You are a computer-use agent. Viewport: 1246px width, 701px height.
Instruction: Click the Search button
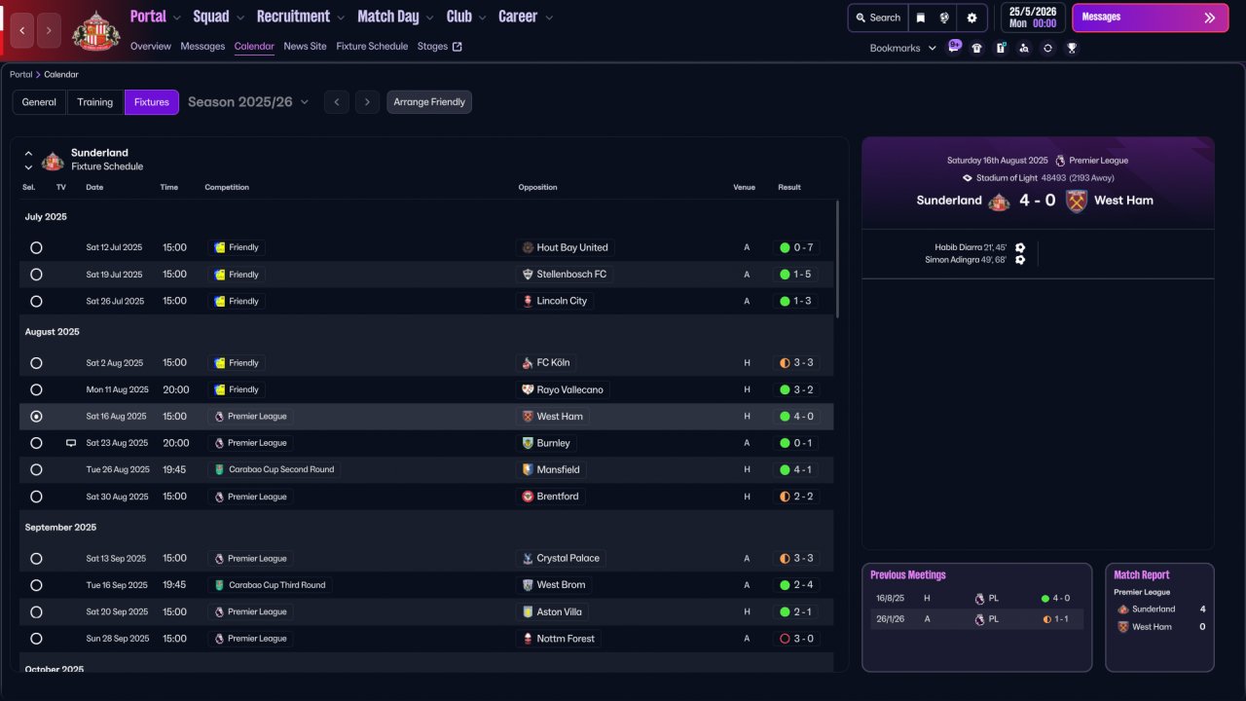[876, 18]
